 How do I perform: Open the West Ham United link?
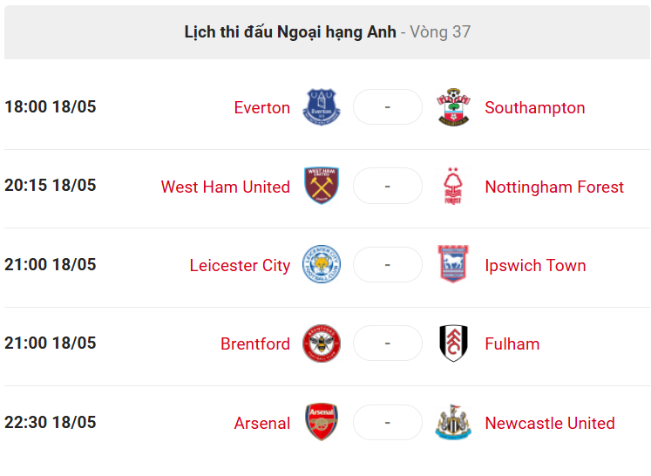click(x=226, y=187)
